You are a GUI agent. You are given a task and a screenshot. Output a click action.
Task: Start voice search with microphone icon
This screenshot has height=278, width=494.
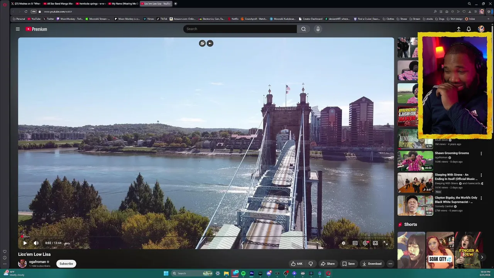pos(318,29)
